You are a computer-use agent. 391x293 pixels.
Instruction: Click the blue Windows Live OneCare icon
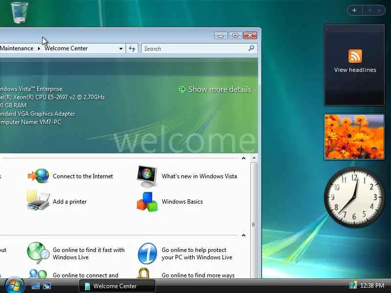pos(148,253)
